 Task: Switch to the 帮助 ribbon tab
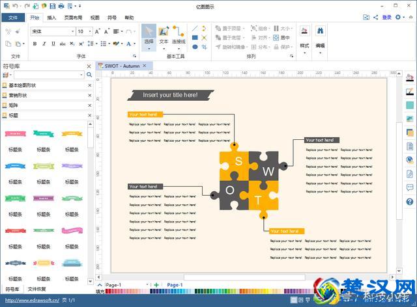(x=129, y=18)
